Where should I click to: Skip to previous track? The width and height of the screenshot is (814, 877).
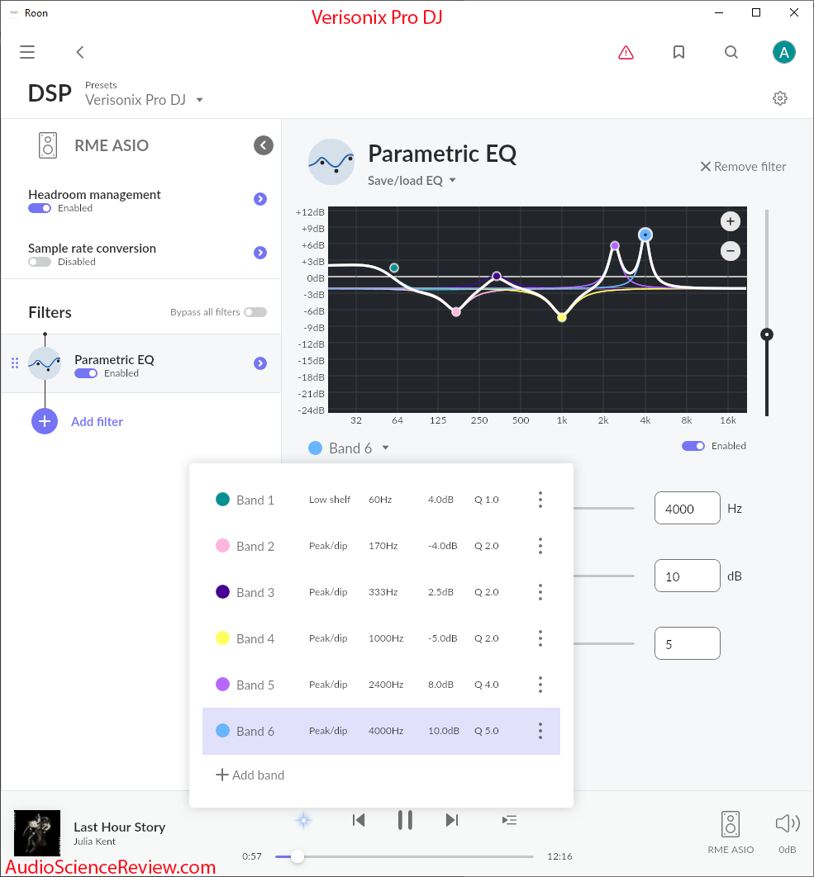tap(359, 821)
